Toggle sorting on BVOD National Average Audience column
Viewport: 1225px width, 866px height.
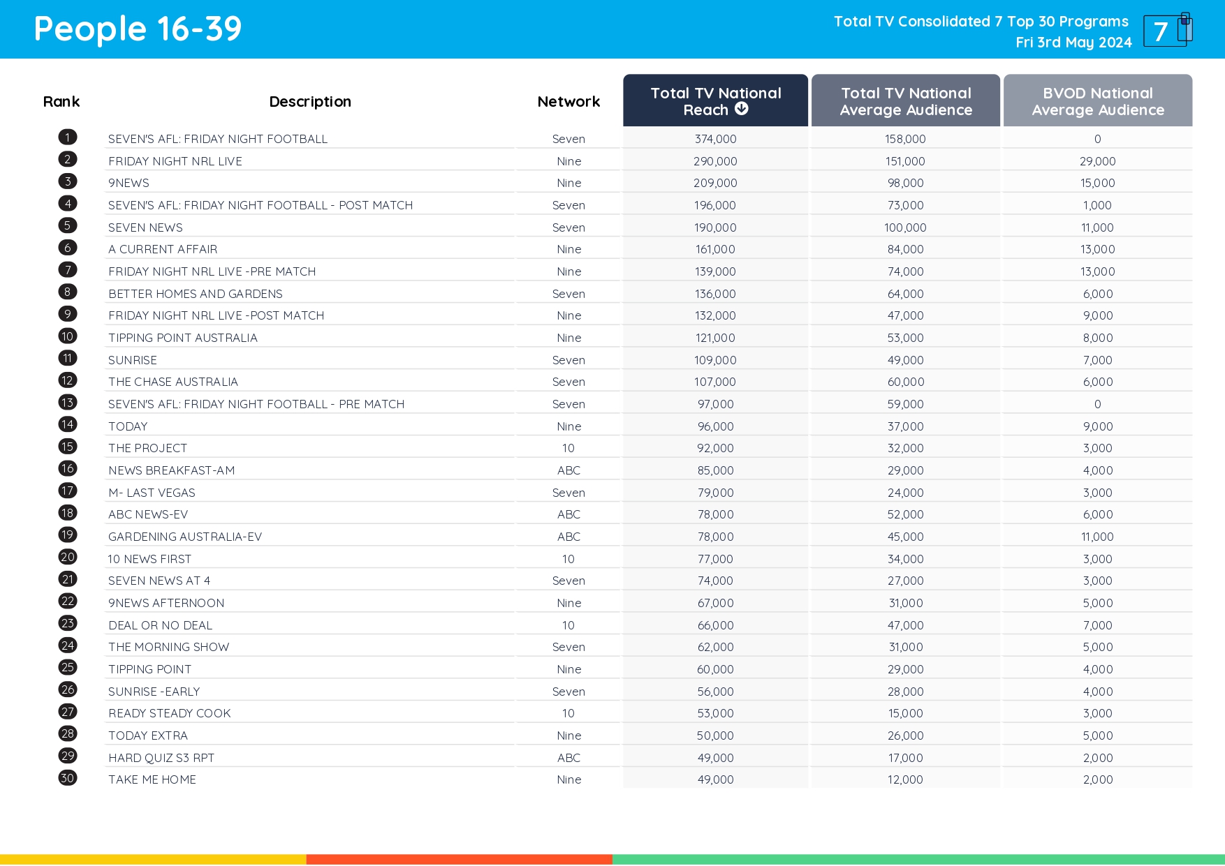(x=1097, y=100)
